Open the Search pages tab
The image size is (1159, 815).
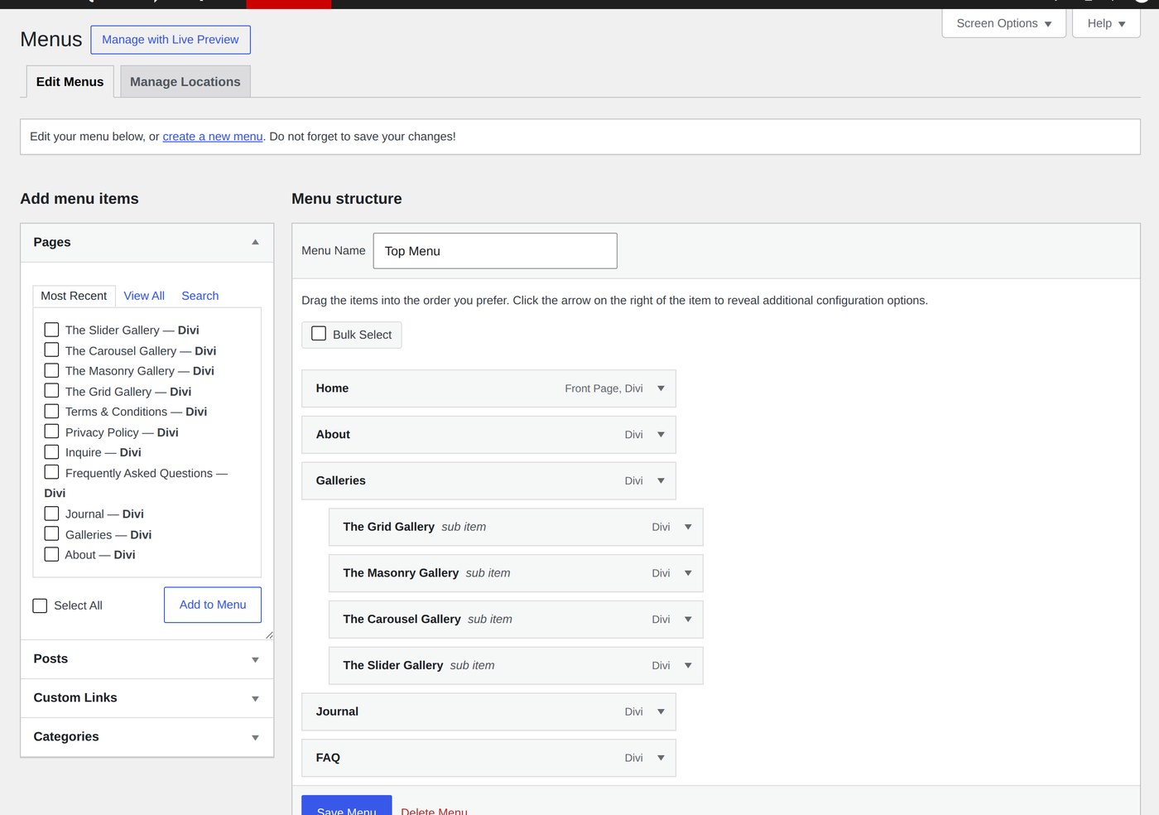tap(200, 296)
